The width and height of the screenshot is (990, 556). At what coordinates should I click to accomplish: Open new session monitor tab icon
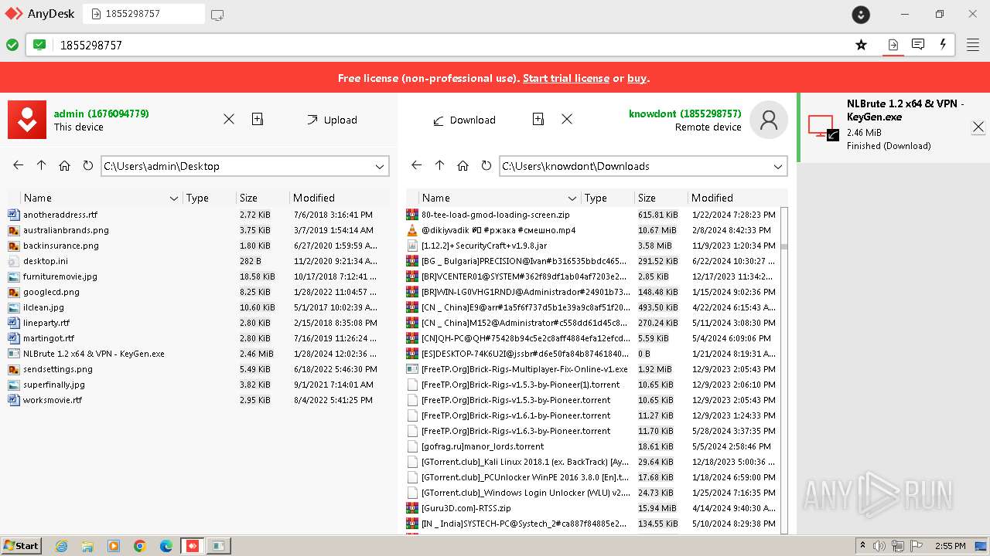pos(217,14)
